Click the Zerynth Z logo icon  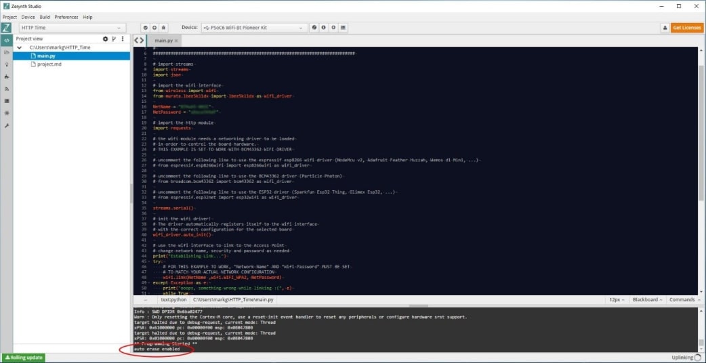coord(6,28)
